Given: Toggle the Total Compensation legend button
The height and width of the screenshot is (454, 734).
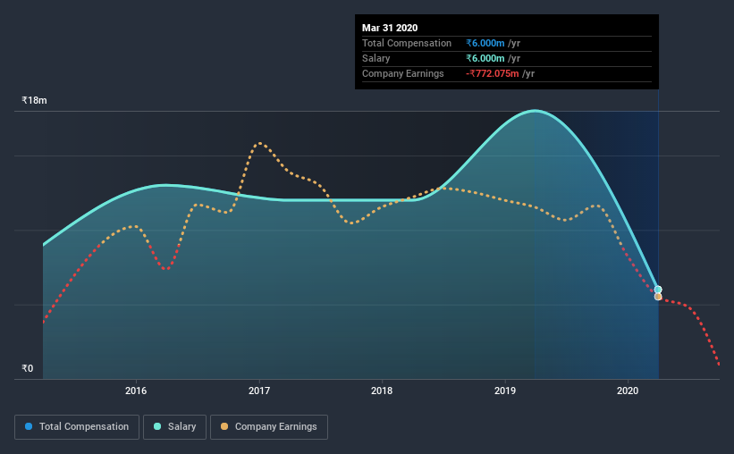Looking at the screenshot, I should (x=77, y=427).
